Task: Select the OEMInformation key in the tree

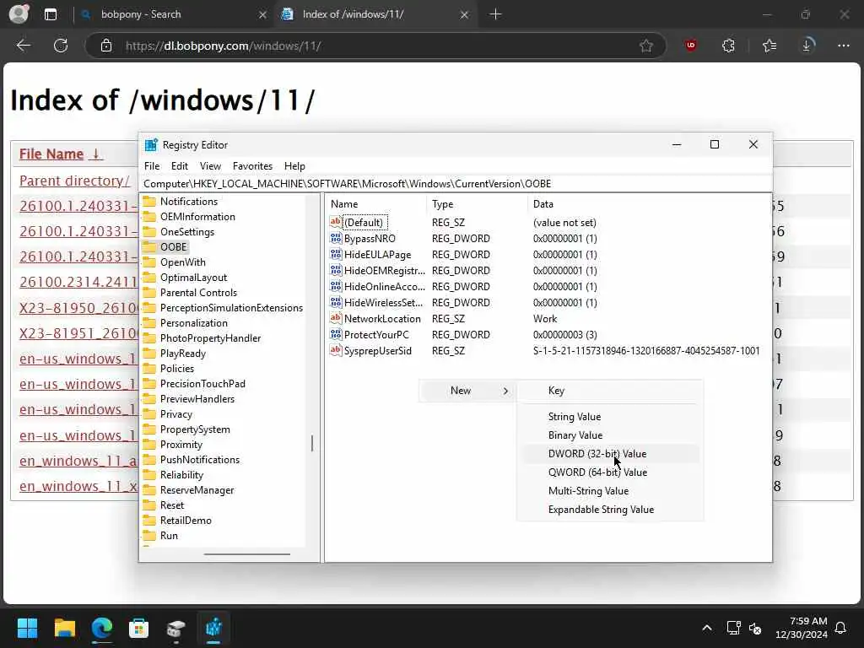Action: tap(197, 217)
